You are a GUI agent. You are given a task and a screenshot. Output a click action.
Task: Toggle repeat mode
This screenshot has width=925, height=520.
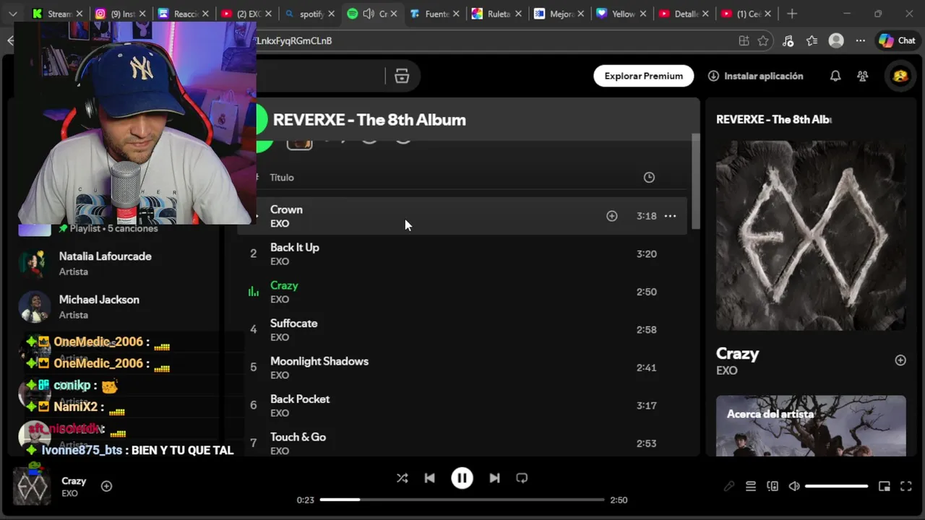(x=522, y=478)
